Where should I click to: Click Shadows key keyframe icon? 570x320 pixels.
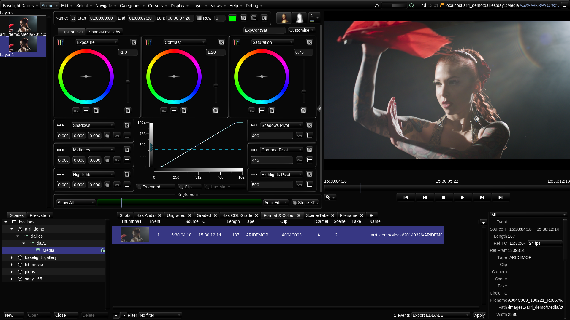[x=117, y=136]
